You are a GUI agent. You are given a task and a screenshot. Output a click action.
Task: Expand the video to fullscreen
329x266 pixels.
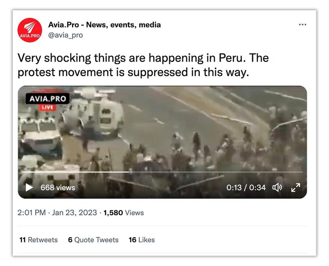(296, 187)
